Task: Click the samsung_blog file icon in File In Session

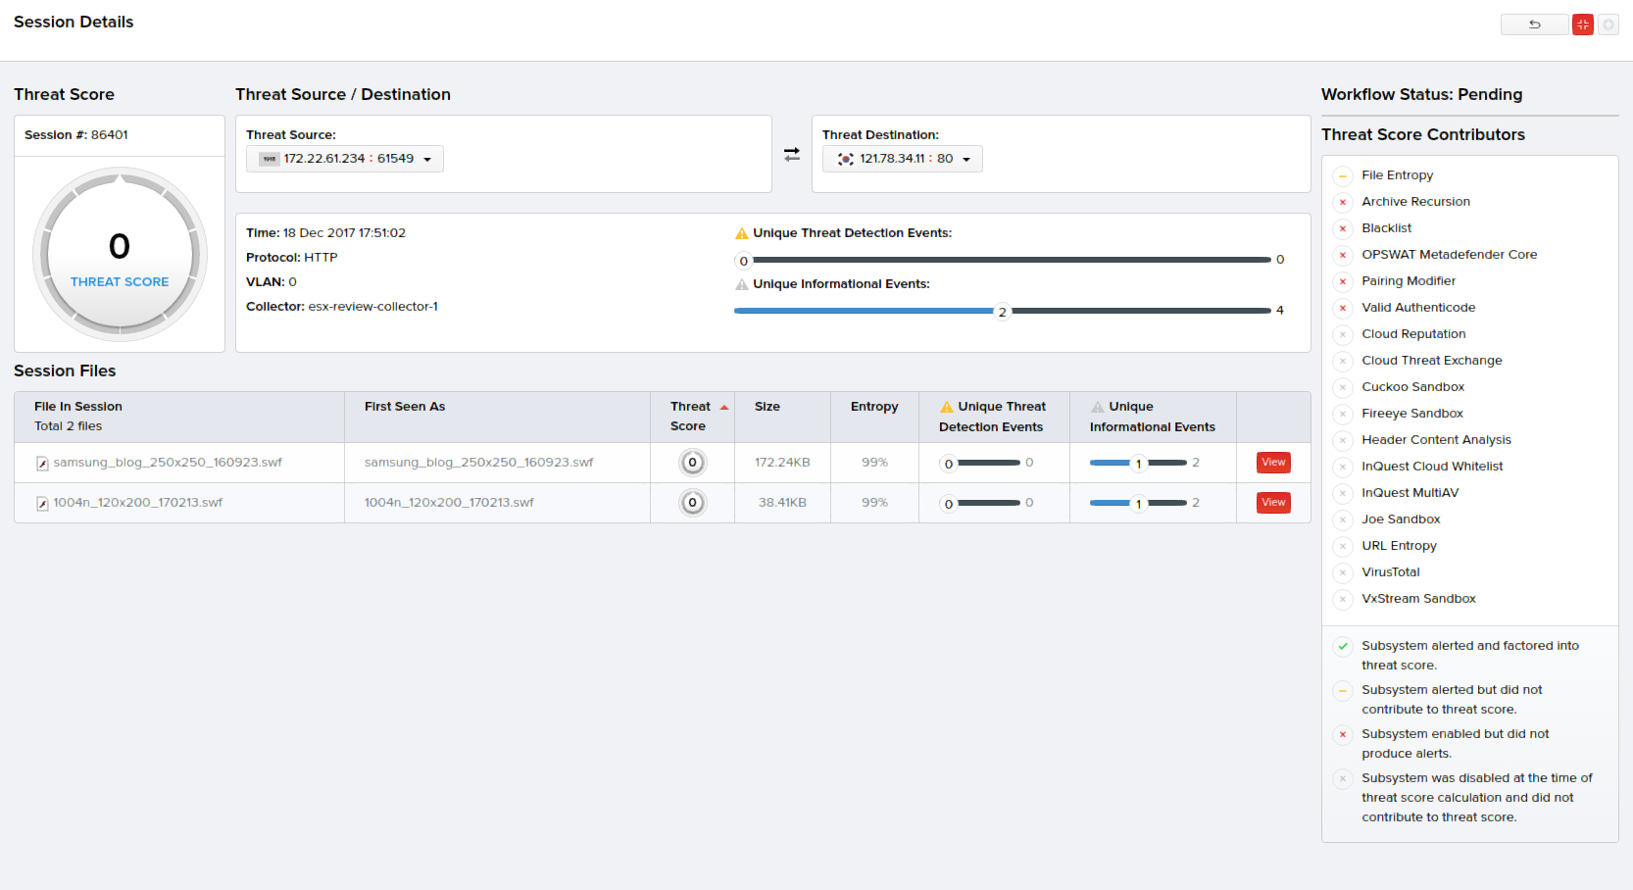Action: [x=42, y=464]
